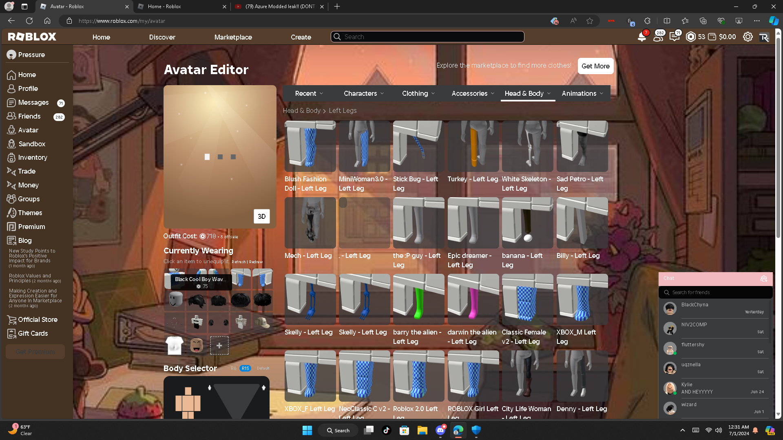783x440 pixels.
Task: Open TikTok from the Windows taskbar
Action: coord(387,430)
